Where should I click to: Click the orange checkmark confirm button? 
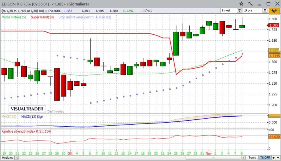pos(274,11)
